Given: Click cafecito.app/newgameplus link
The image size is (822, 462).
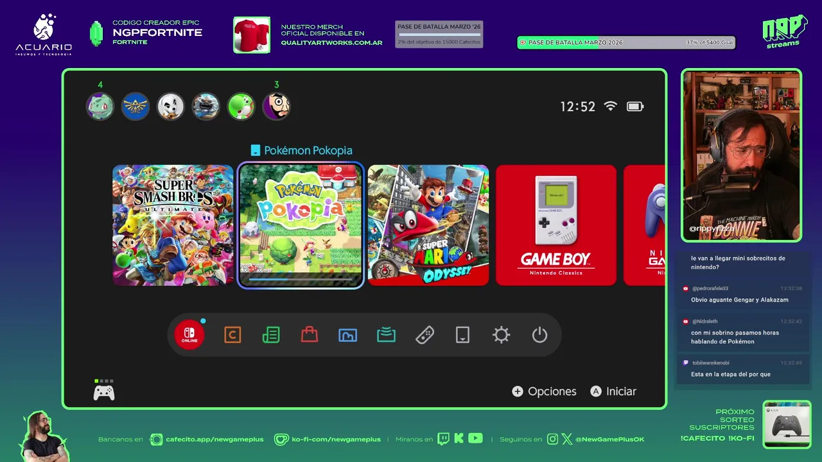Looking at the screenshot, I should pyautogui.click(x=214, y=440).
